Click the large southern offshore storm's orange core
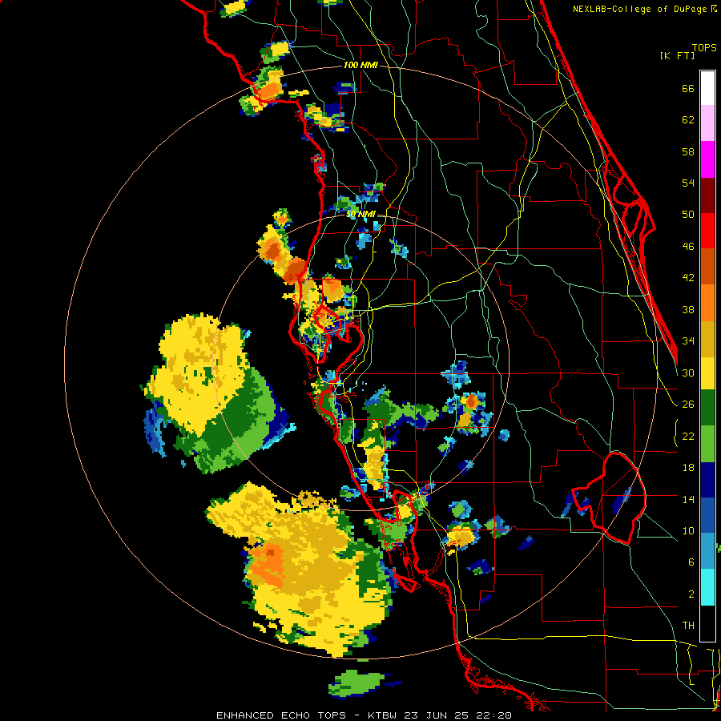 click(267, 566)
